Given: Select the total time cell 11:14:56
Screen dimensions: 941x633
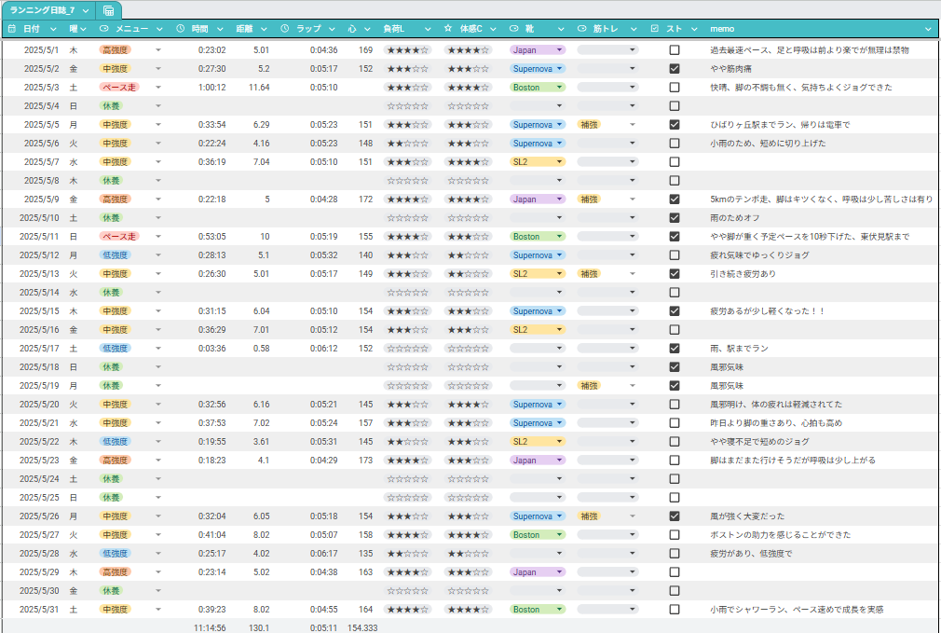Looking at the screenshot, I should point(210,627).
